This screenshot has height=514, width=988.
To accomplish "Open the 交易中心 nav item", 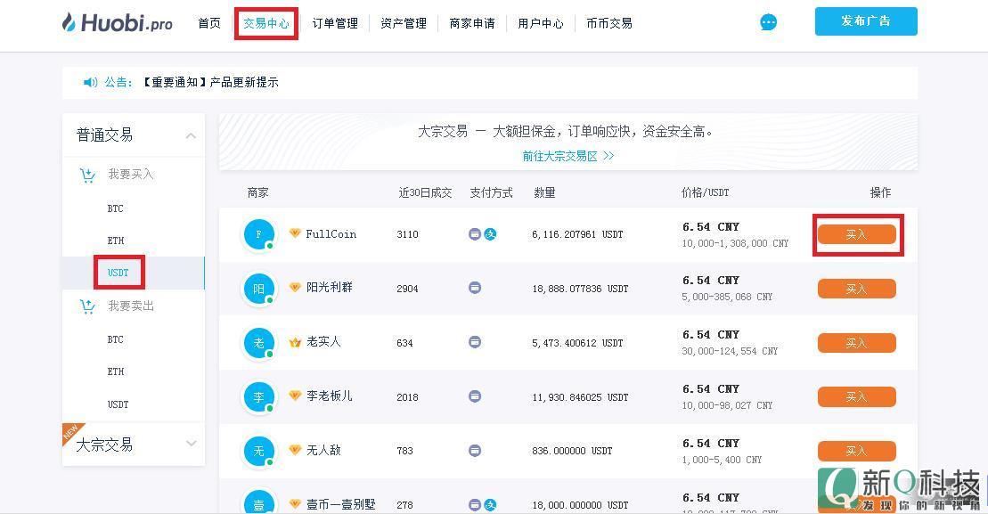I will 265,23.
